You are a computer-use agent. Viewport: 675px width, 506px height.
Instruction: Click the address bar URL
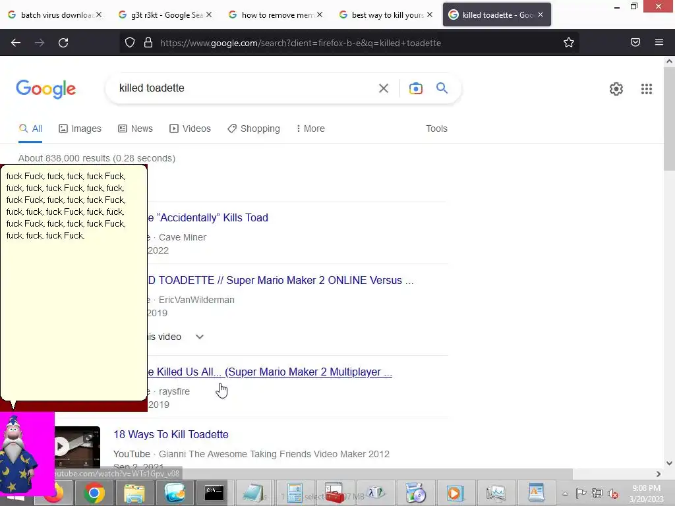point(300,43)
